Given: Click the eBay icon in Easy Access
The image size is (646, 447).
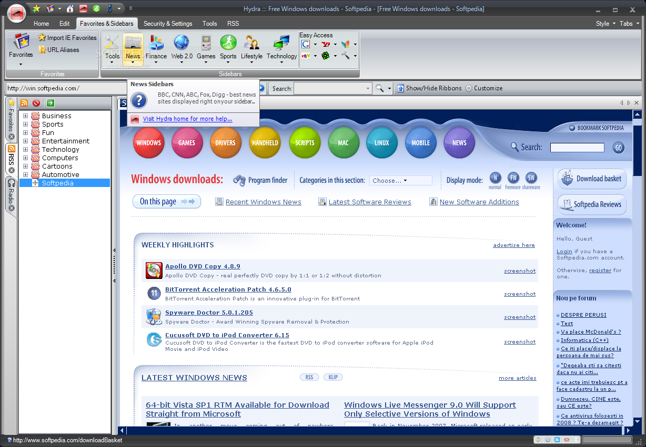Looking at the screenshot, I should click(306, 56).
